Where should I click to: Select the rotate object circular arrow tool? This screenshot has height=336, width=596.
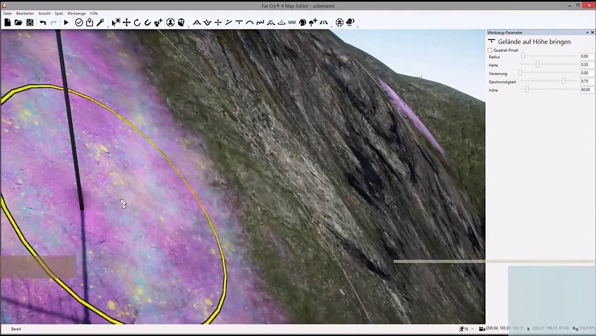coord(137,22)
